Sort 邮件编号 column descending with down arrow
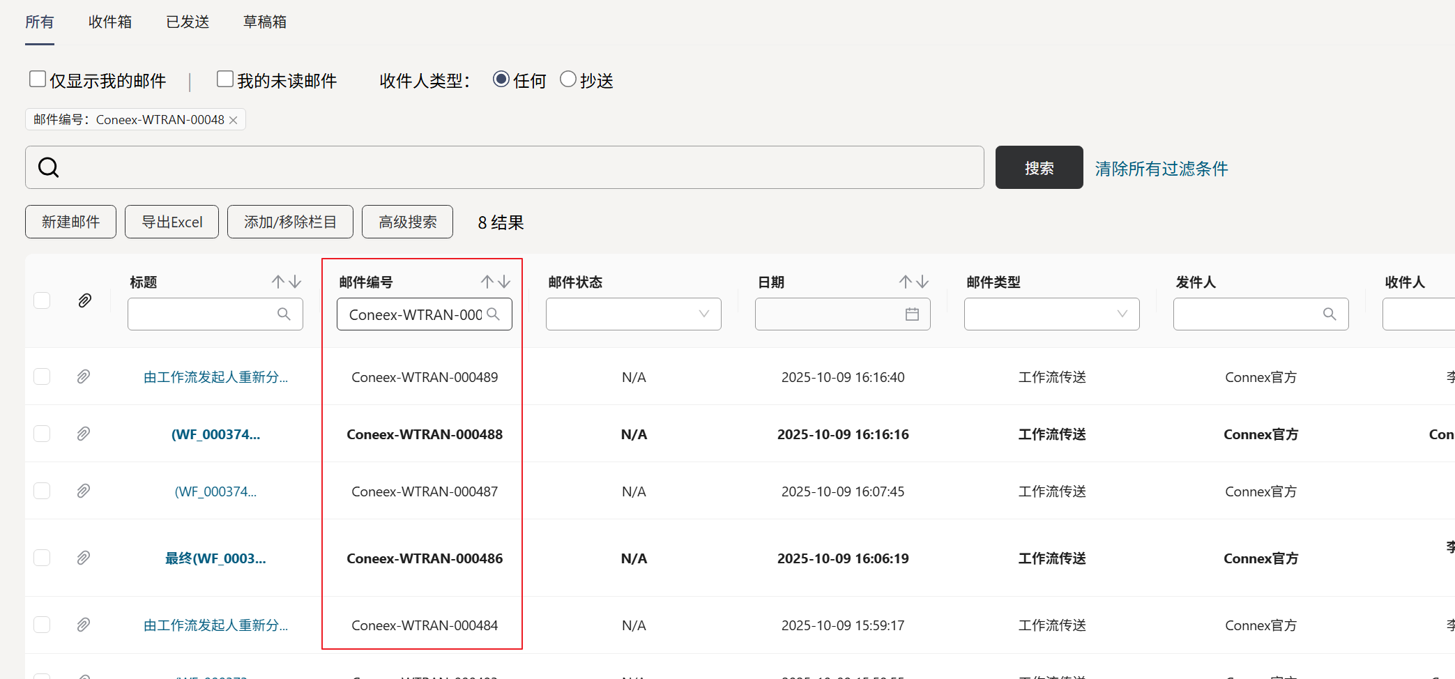1455x679 pixels. point(504,282)
